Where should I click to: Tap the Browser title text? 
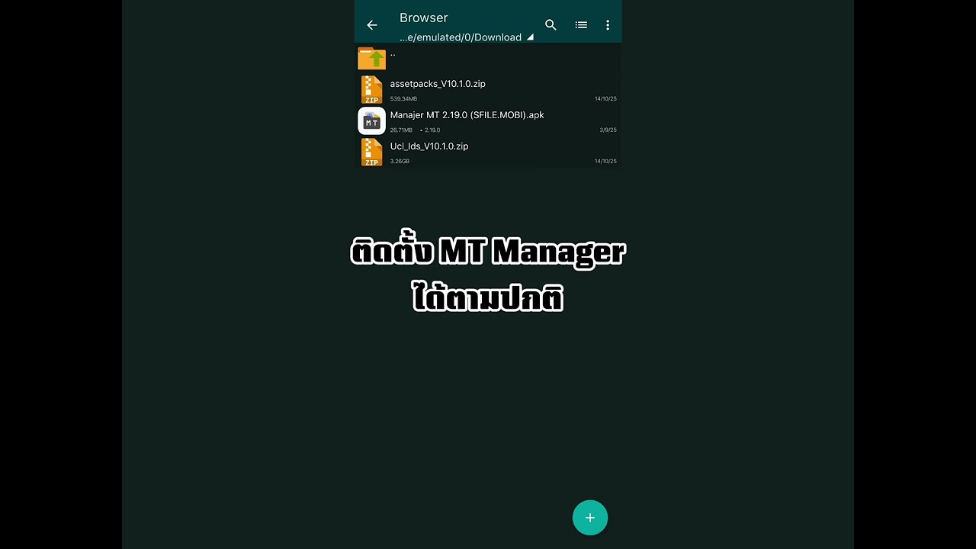[x=424, y=18]
